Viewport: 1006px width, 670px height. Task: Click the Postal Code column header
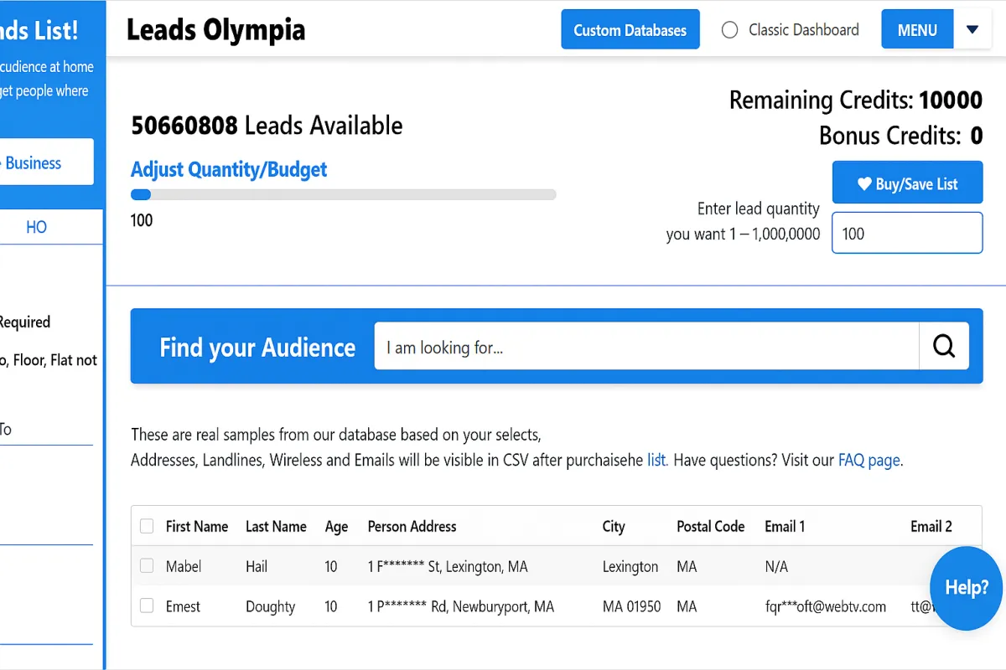pos(710,527)
